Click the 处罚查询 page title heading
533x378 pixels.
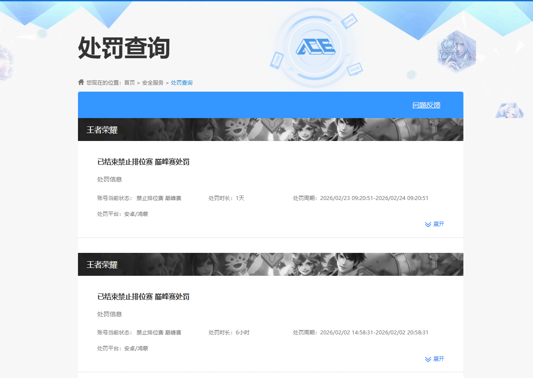[x=125, y=47]
